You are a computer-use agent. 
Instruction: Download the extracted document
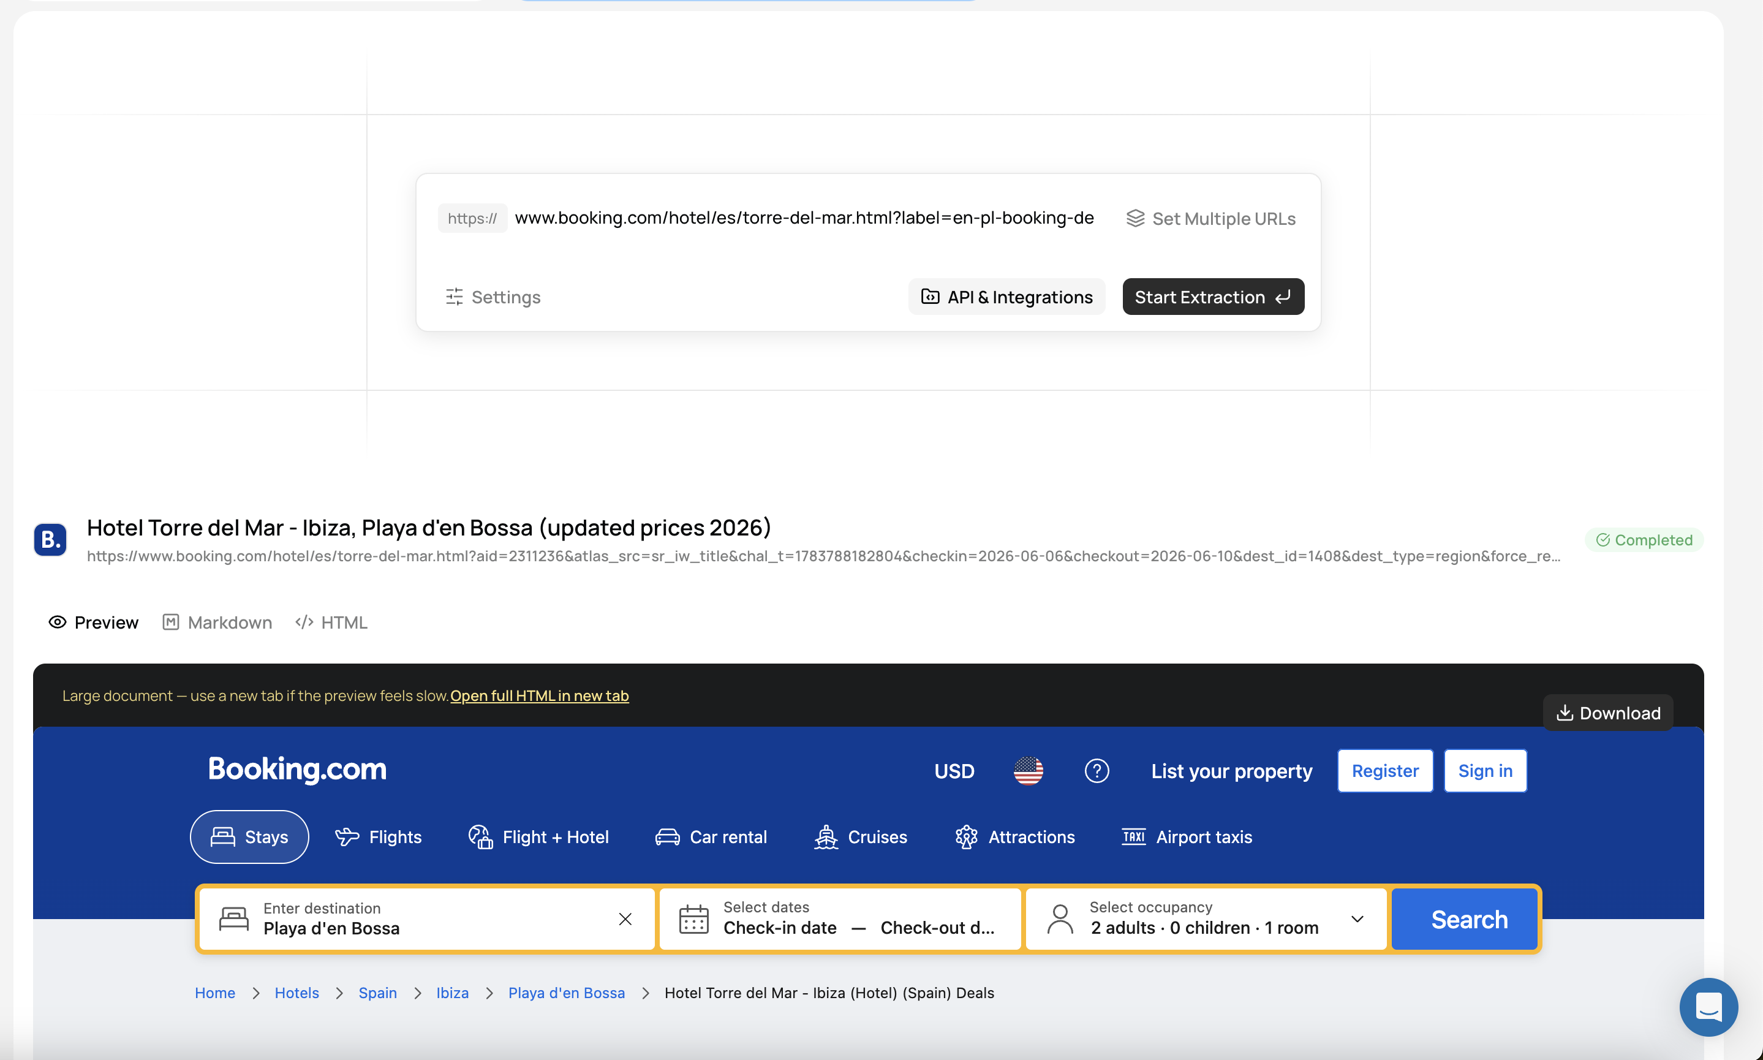pos(1607,713)
